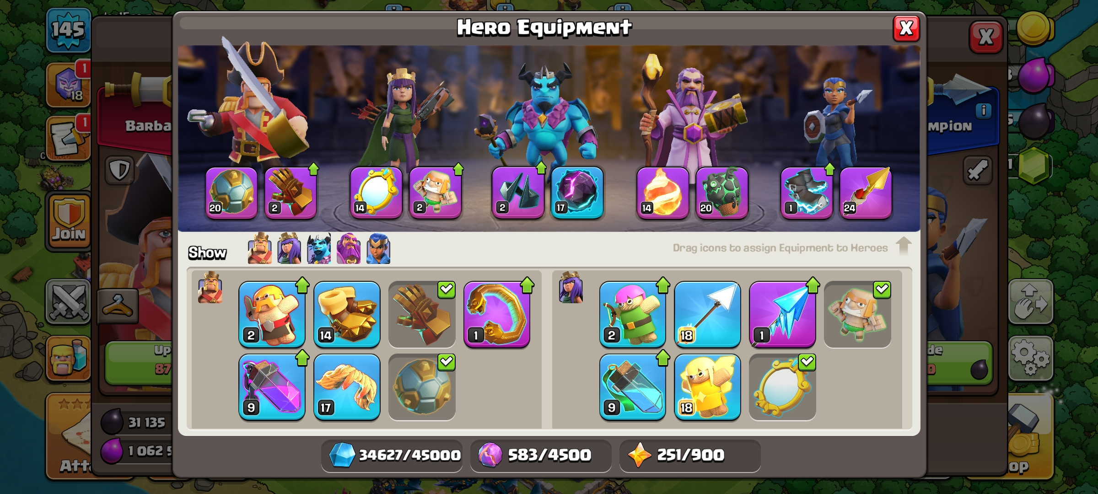Viewport: 1098px width, 494px height.
Task: Select the level 18 Archer Puppet's Frozen Arrow neighbor
Action: 707,314
